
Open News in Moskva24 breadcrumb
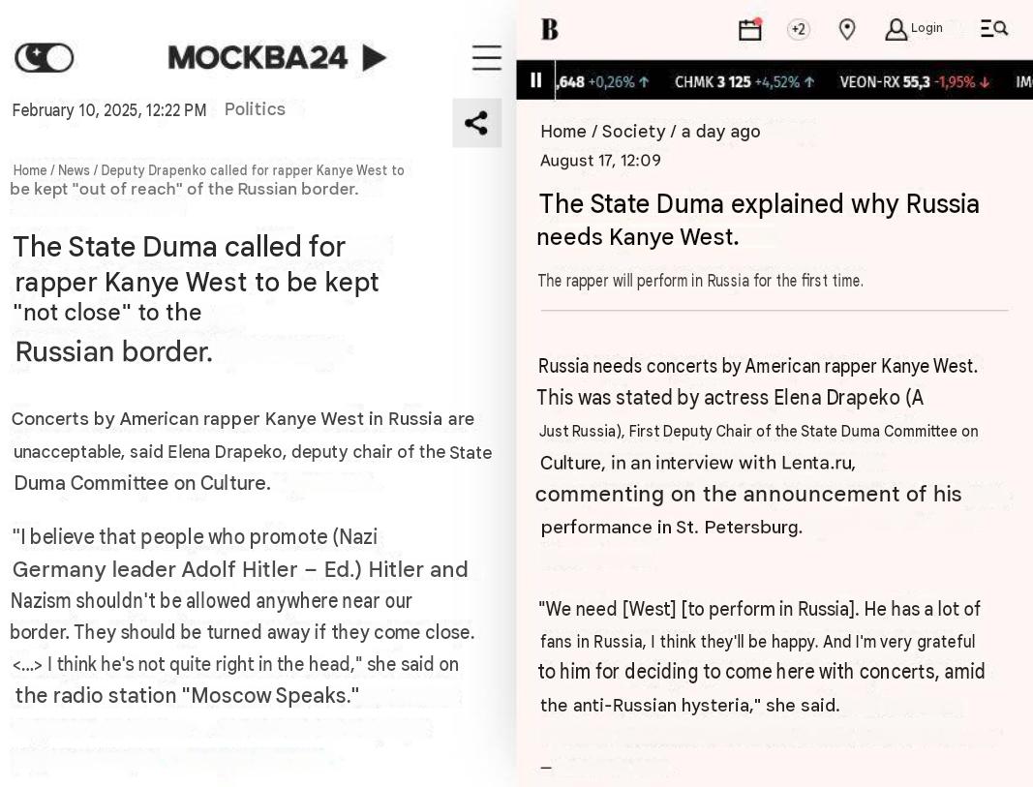click(74, 170)
